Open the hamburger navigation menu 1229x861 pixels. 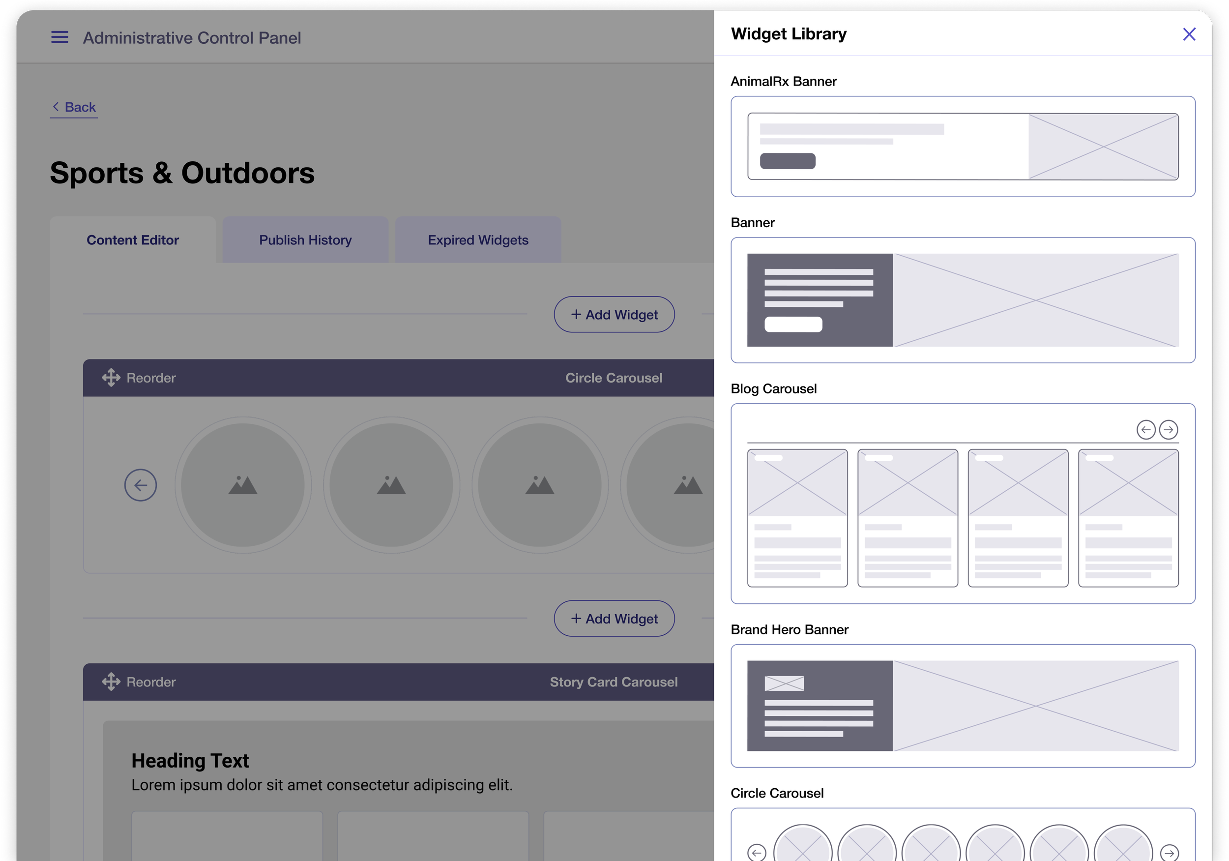59,37
